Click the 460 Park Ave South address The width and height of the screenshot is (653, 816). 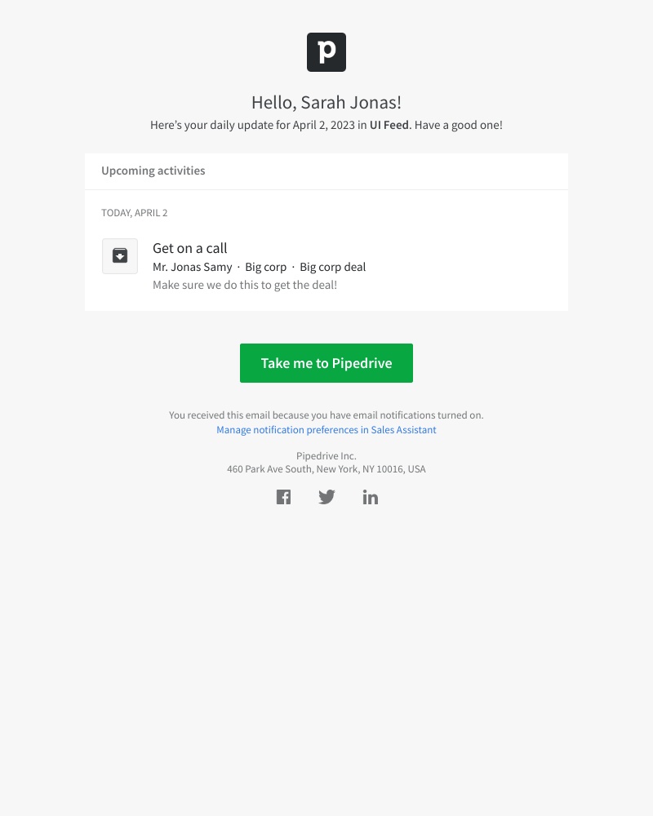pyautogui.click(x=326, y=469)
